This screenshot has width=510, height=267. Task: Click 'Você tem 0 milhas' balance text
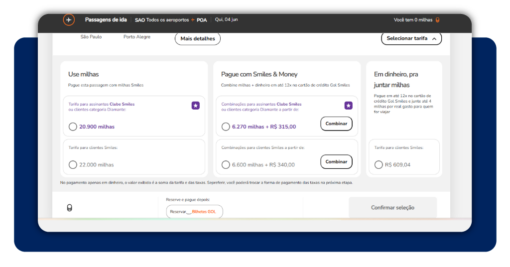(x=413, y=20)
